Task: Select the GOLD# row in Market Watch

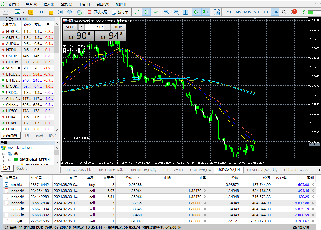Action: [27, 62]
